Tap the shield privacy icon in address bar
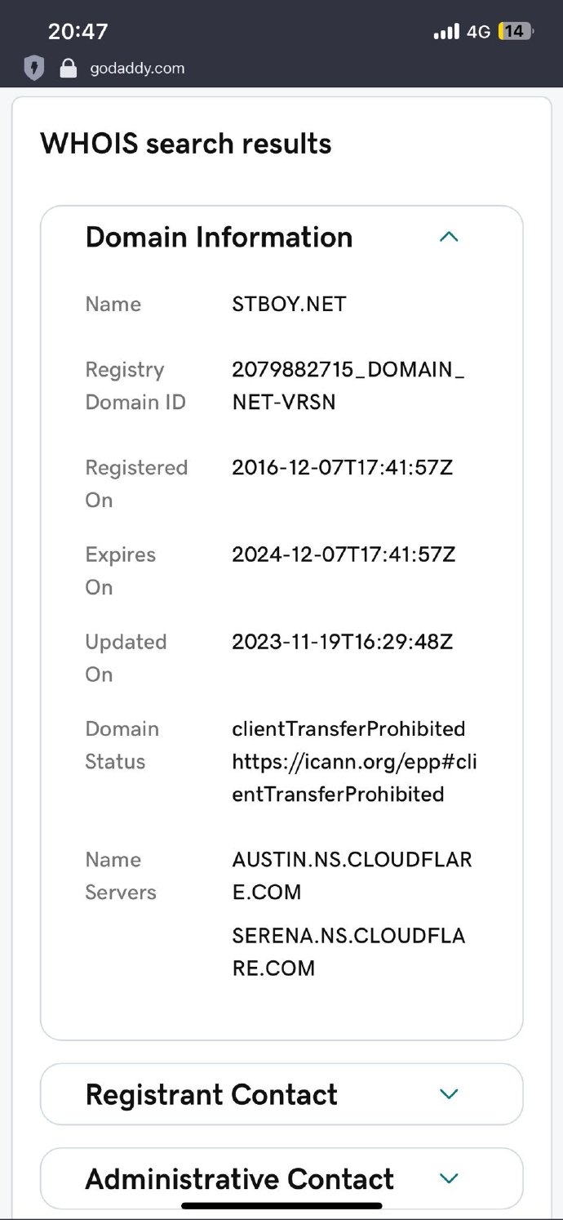Viewport: 563px width, 1220px height. [x=33, y=68]
